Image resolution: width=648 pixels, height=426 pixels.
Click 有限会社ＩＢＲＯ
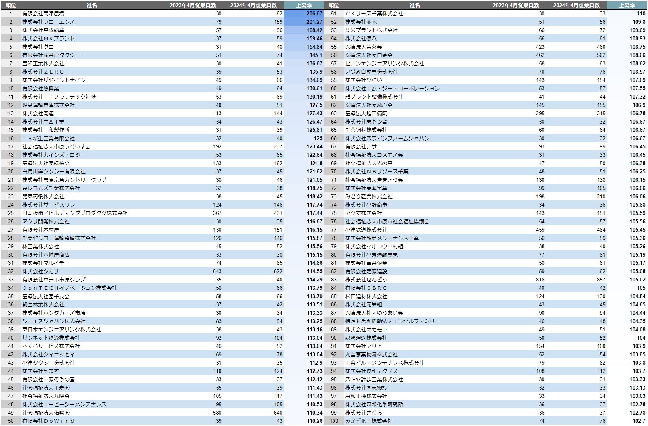point(366,288)
